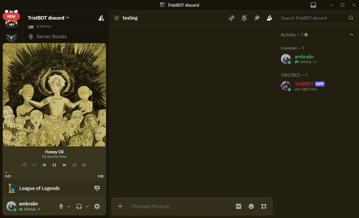Stream League of Legends screen-share icon
359x218 pixels.
click(x=97, y=188)
